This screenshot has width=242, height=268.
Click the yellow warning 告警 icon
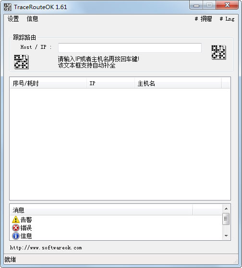16,220
